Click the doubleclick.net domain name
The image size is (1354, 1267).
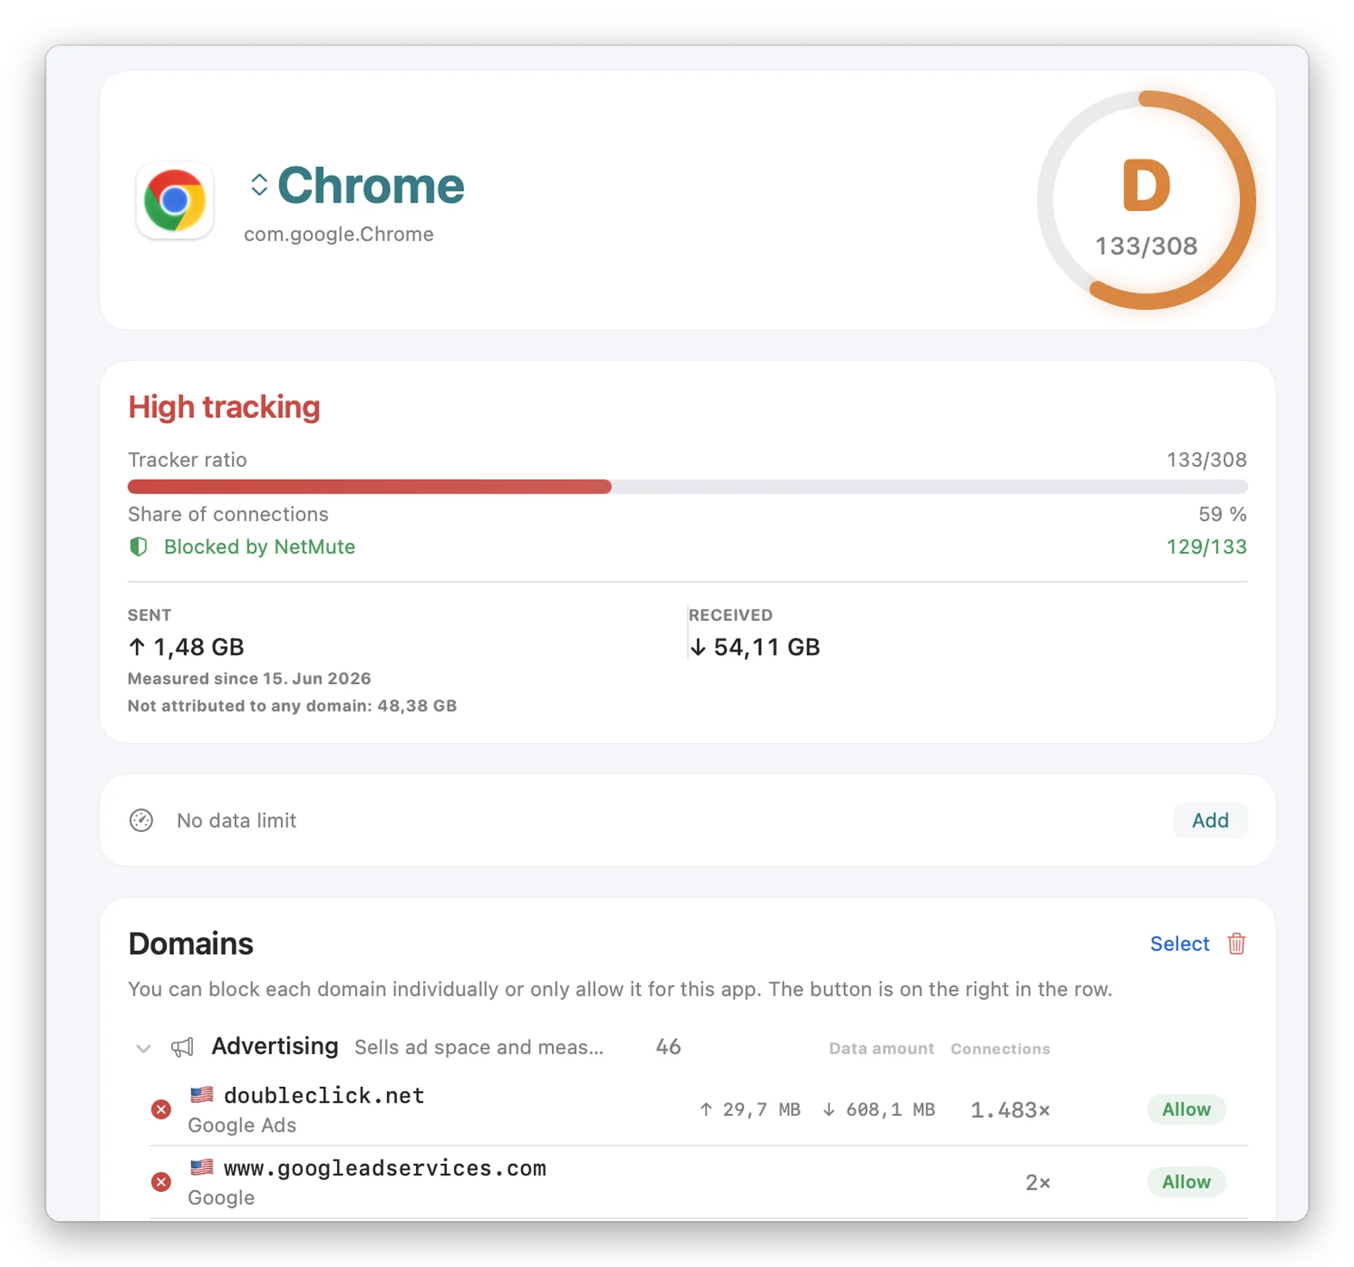click(324, 1095)
